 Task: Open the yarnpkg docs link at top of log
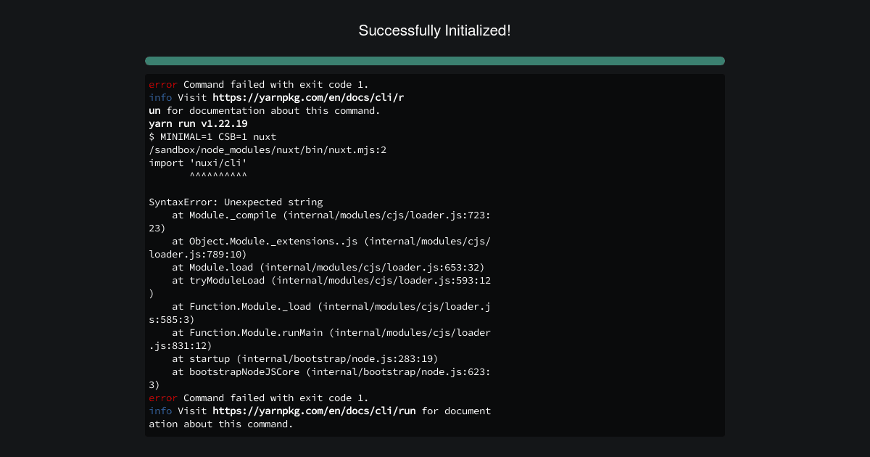(276, 104)
